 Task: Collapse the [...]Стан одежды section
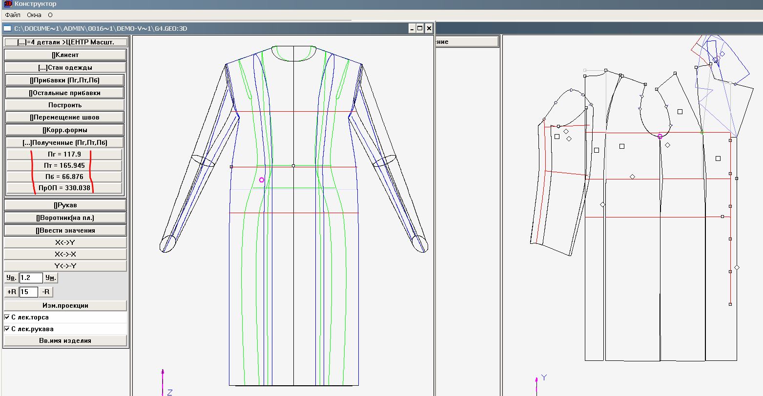(x=65, y=68)
